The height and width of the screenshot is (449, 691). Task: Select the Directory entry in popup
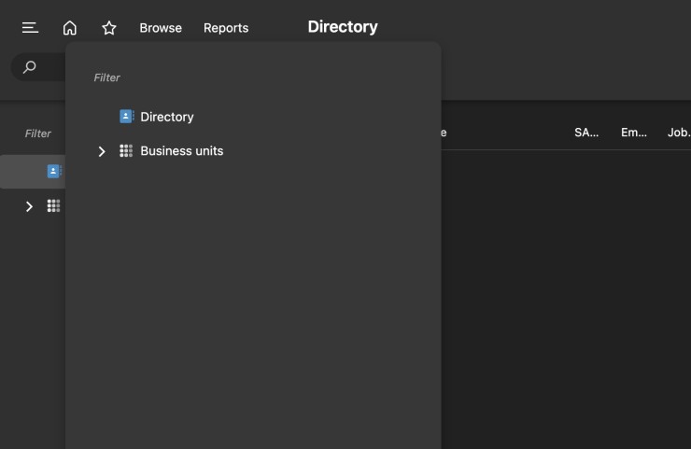(167, 117)
